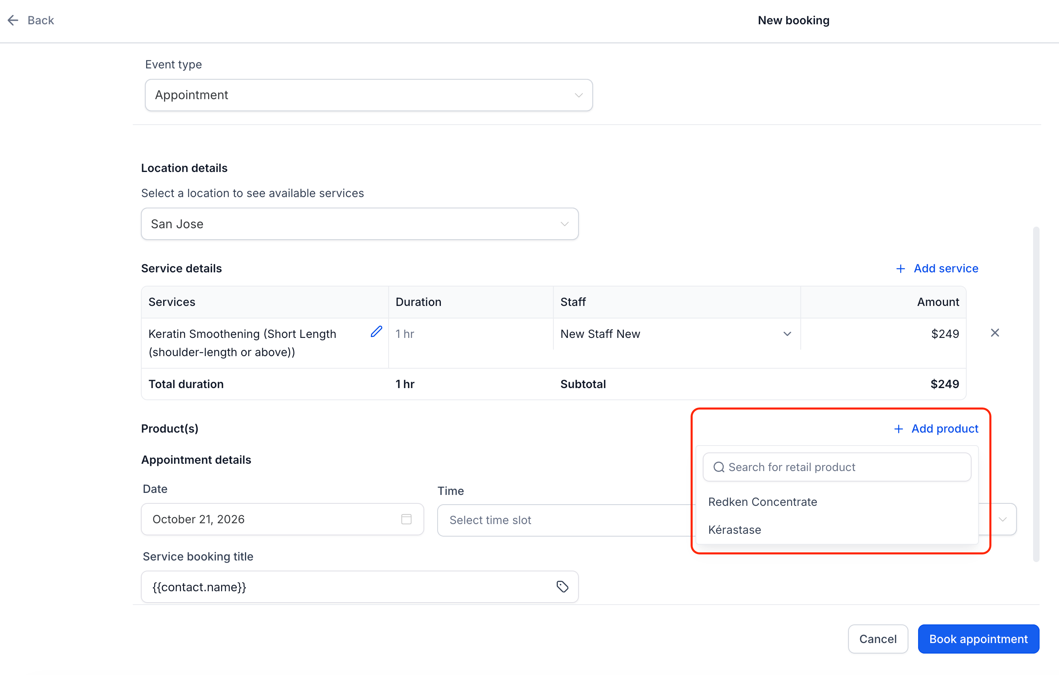The image size is (1059, 675).
Task: Open the Select time slot dropdown
Action: pos(566,520)
